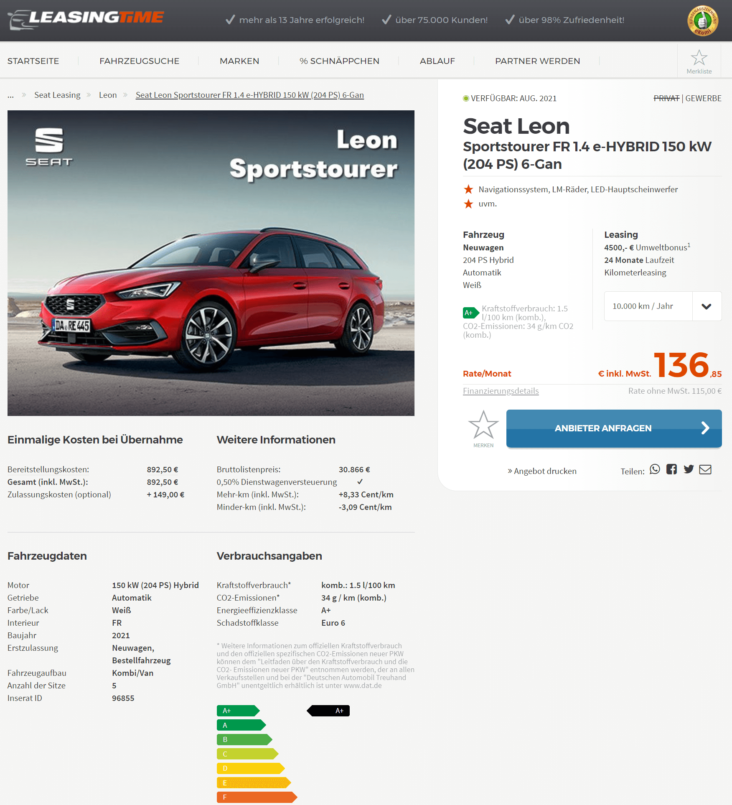Click the black A+ rating arrow indicator
Screen dimensions: 732x805
pos(328,711)
